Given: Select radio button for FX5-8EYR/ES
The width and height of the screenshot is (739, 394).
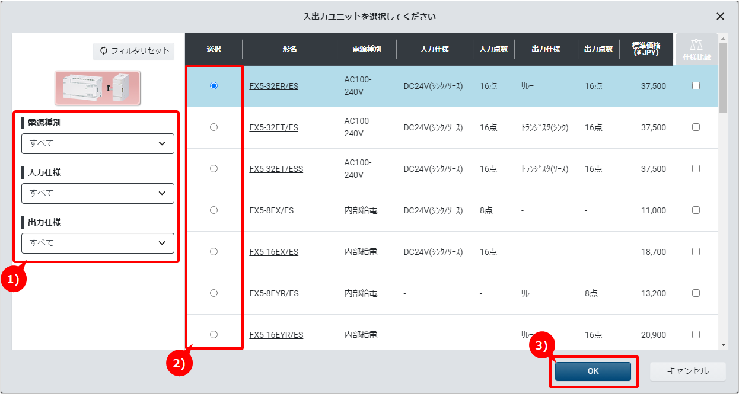Looking at the screenshot, I should tap(214, 293).
